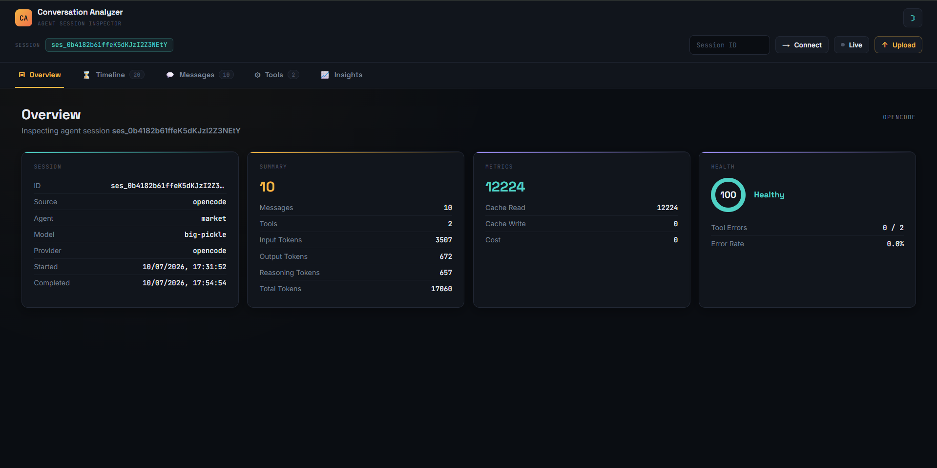The image size is (937, 468).
Task: Open the Tools tab
Action: [276, 75]
